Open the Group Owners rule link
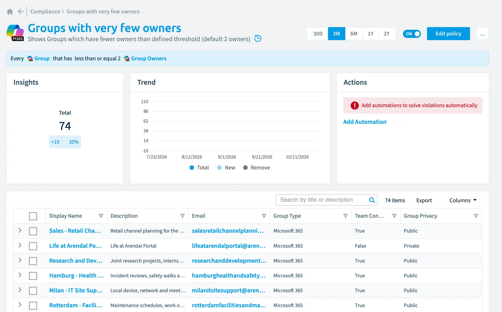Viewport: 502px width, 312px height. pyautogui.click(x=148, y=59)
